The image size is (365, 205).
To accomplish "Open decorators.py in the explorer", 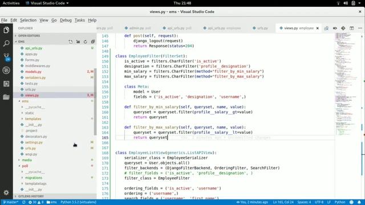I will (x=55, y=137).
